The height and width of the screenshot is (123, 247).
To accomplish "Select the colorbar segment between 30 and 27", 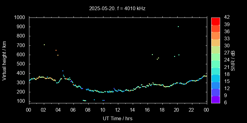I will click(x=216, y=49).
